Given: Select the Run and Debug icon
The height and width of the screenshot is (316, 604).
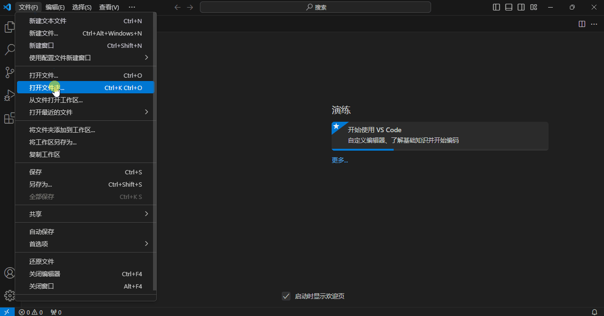Looking at the screenshot, I should pyautogui.click(x=9, y=95).
